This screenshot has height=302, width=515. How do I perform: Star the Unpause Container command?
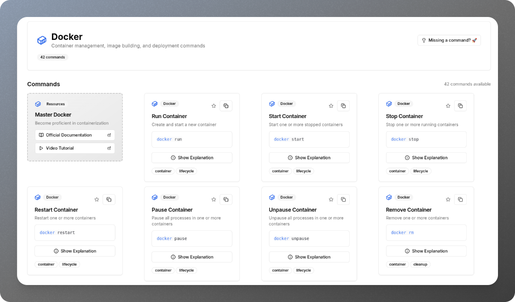point(331,199)
